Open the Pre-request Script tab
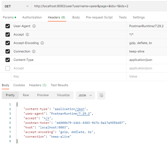This screenshot has width=167, height=144. [99, 17]
